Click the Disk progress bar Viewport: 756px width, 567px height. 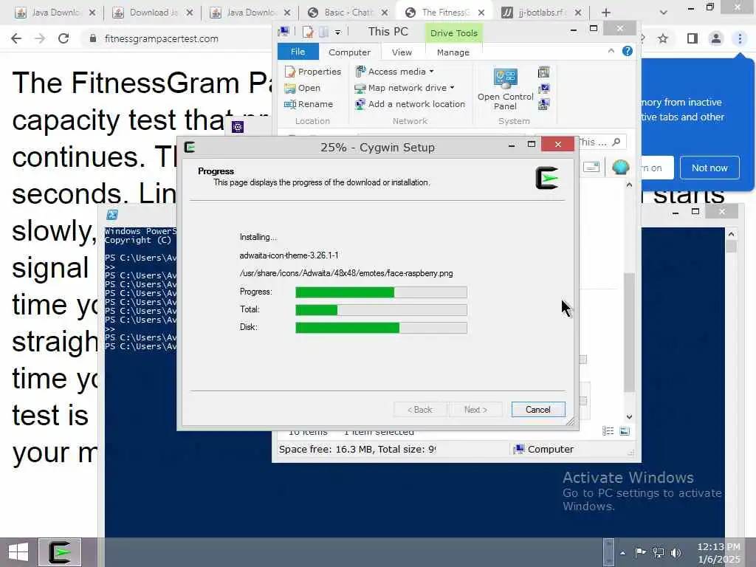pos(381,327)
